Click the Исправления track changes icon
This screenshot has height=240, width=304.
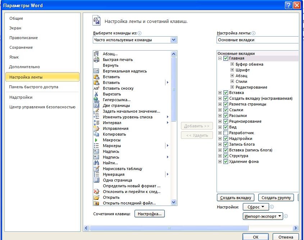click(96, 128)
